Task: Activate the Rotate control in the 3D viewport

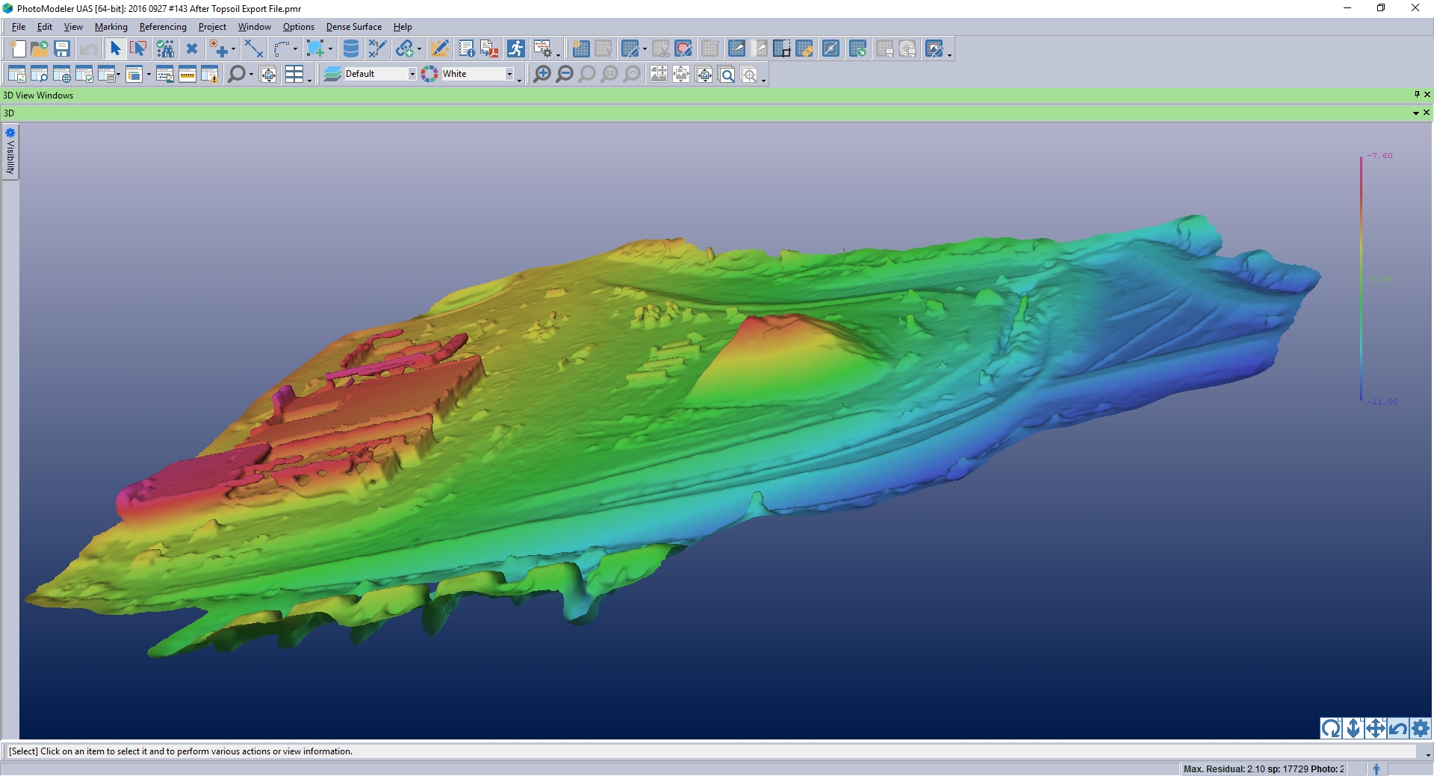Action: coord(1332,729)
